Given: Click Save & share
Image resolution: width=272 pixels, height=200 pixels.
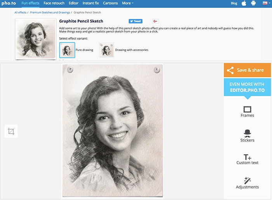Looking at the screenshot, I should point(247,70).
